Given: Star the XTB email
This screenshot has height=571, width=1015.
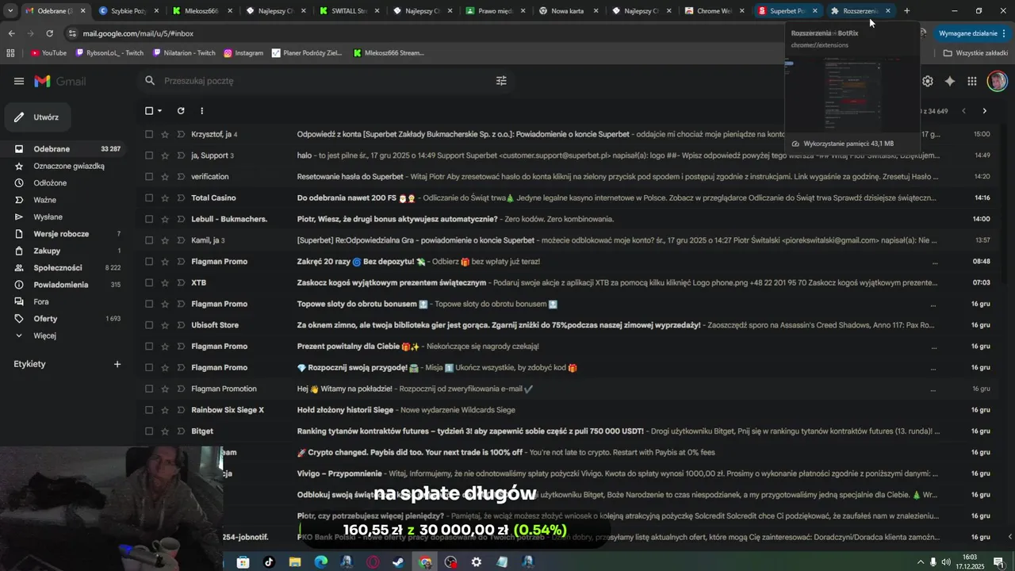Looking at the screenshot, I should (165, 283).
